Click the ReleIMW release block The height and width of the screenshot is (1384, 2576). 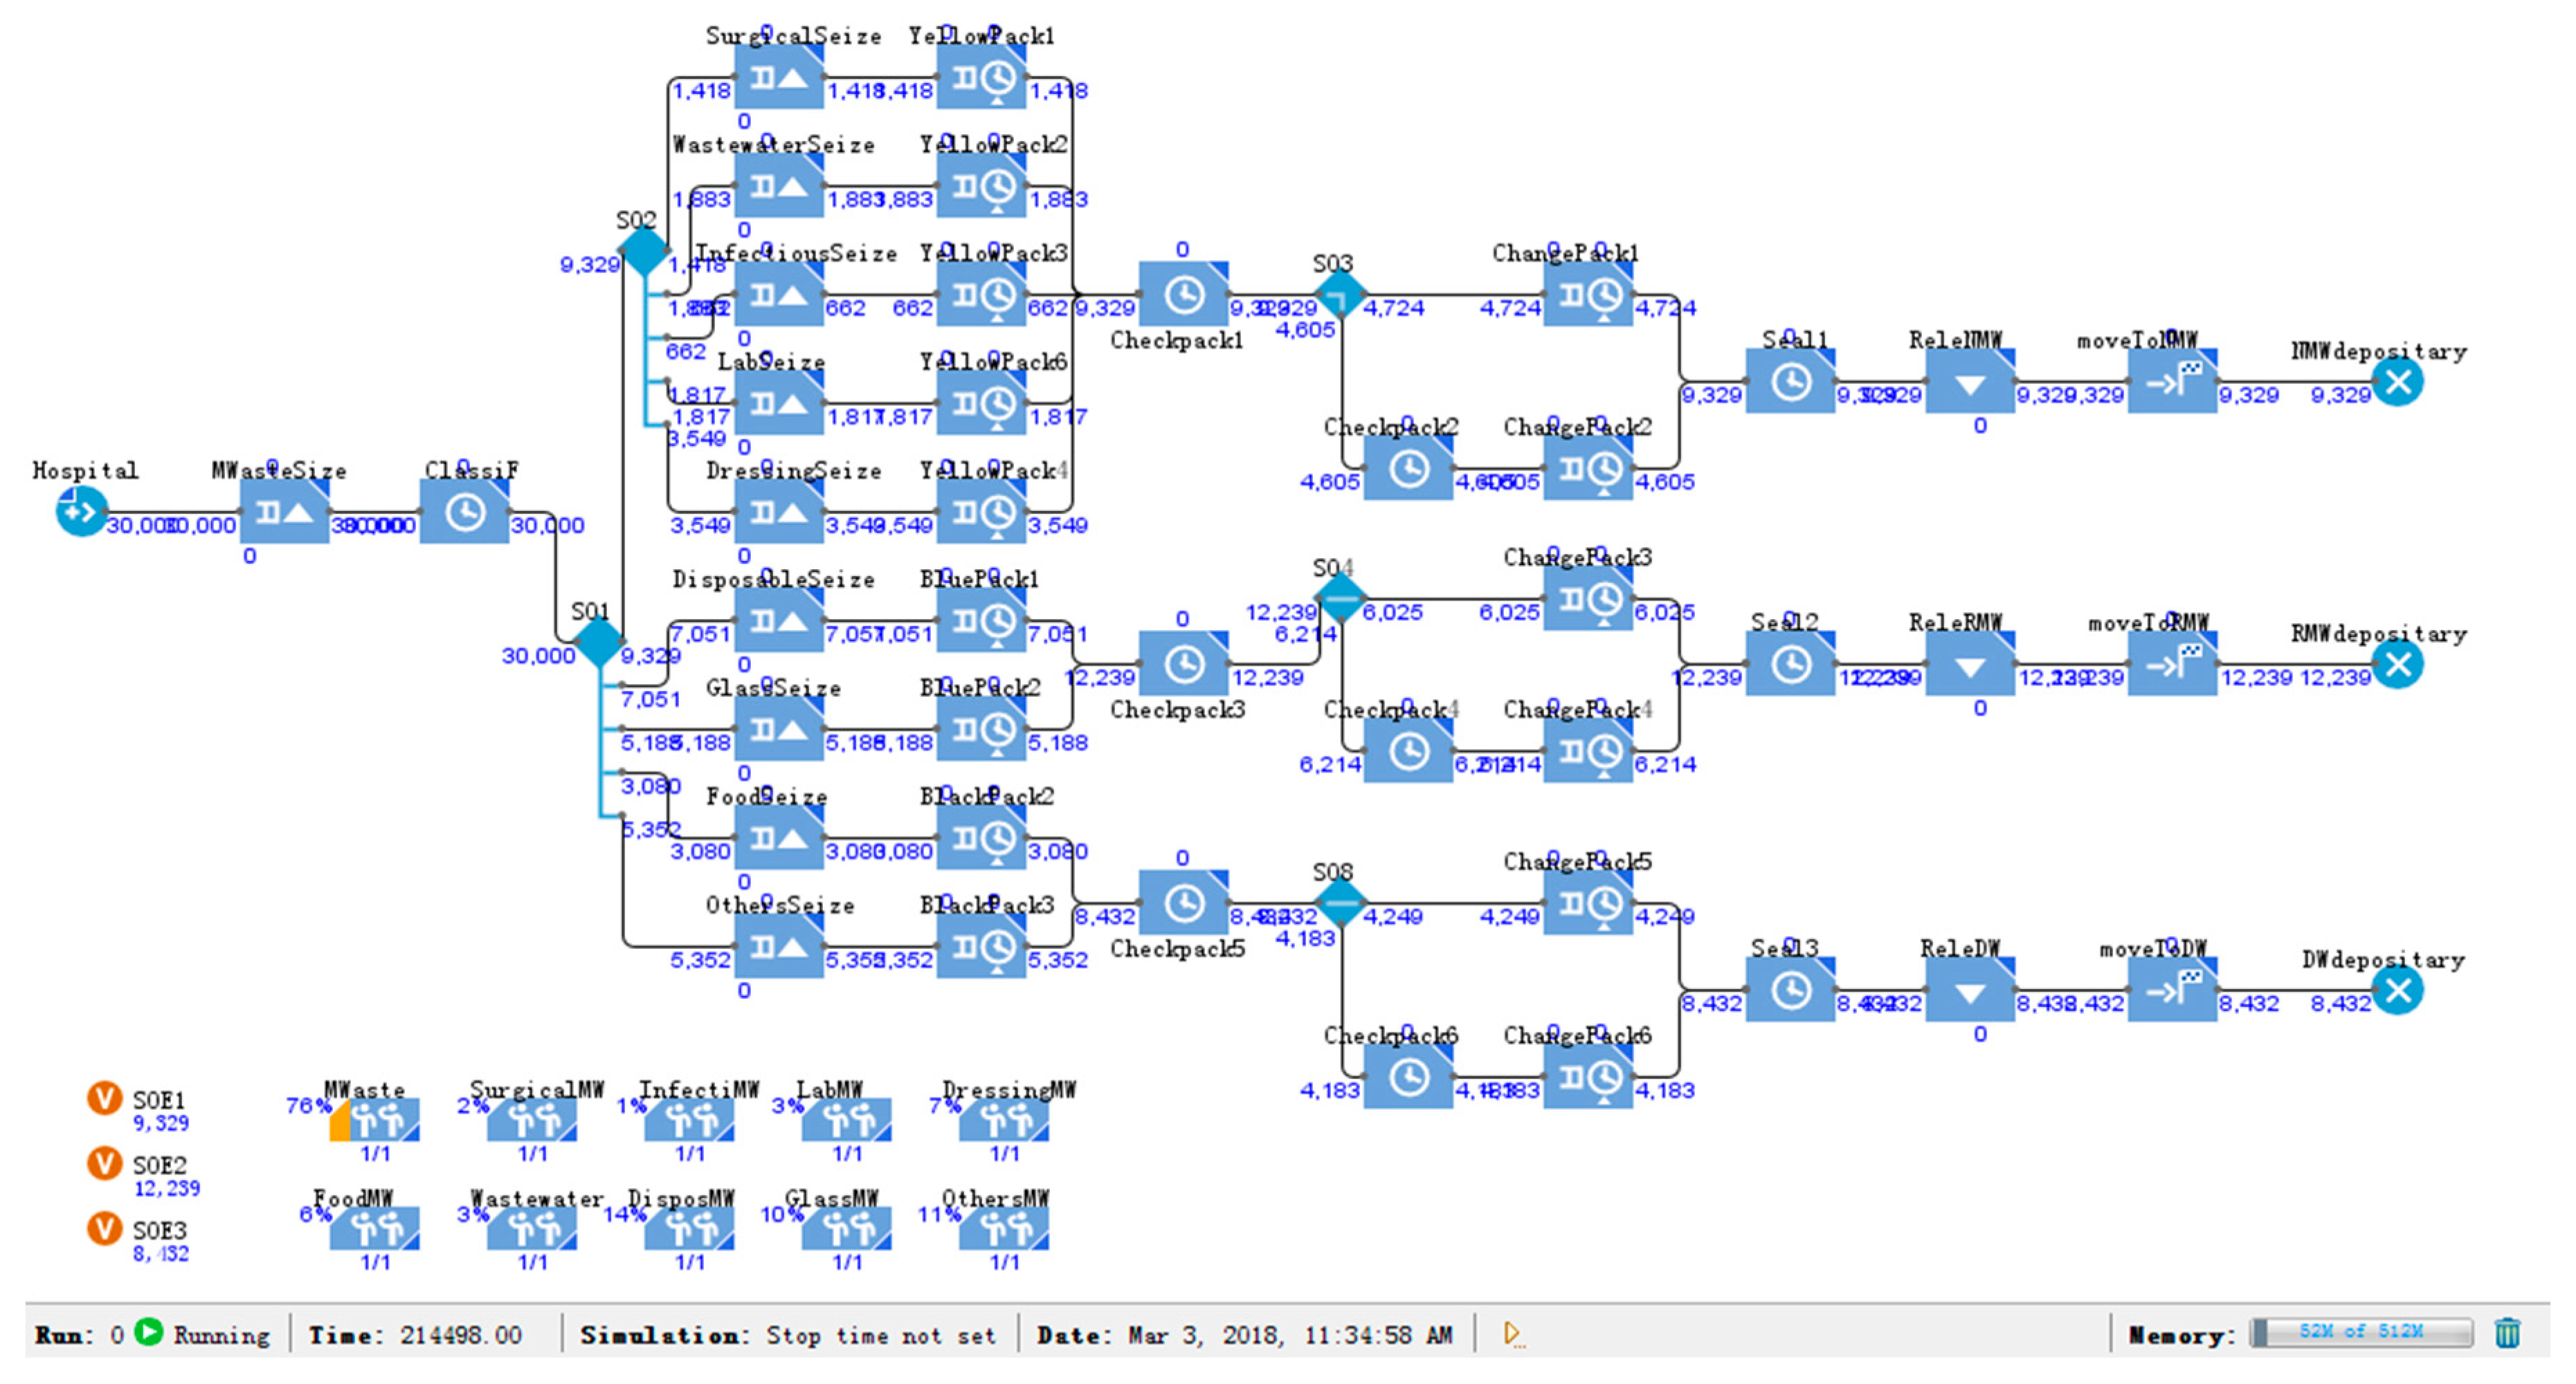1969,382
